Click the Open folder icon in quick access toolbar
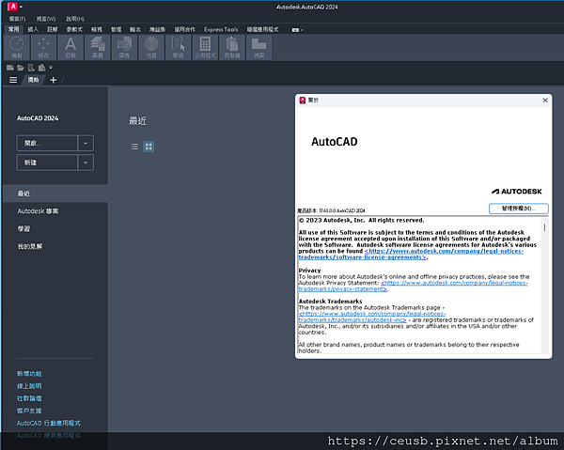The height and width of the screenshot is (450, 564). [x=21, y=68]
